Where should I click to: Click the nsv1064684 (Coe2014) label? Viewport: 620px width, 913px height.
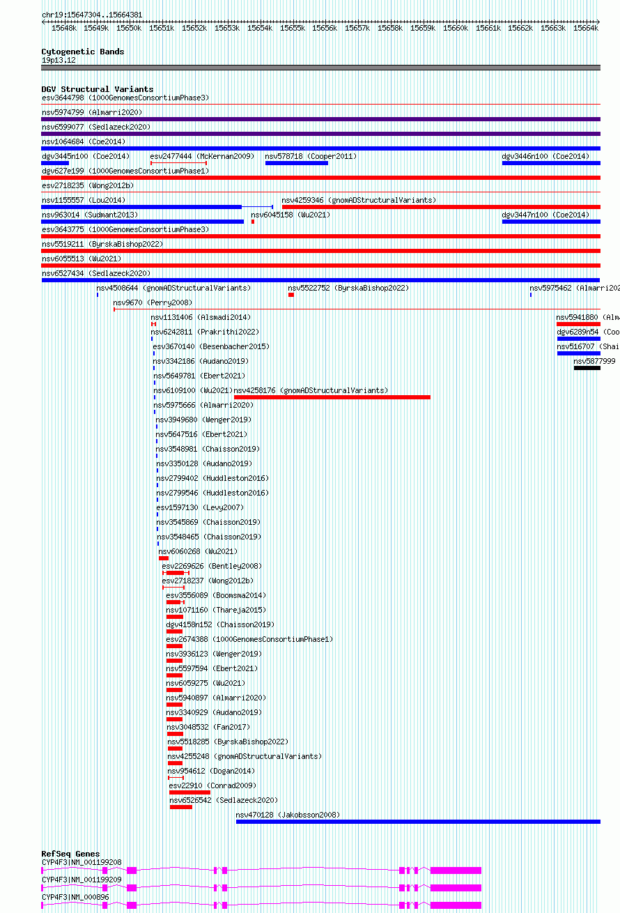84,141
